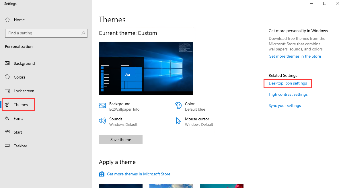Click the Home house icon
Screen dimensions: 339x188
(x=7, y=20)
